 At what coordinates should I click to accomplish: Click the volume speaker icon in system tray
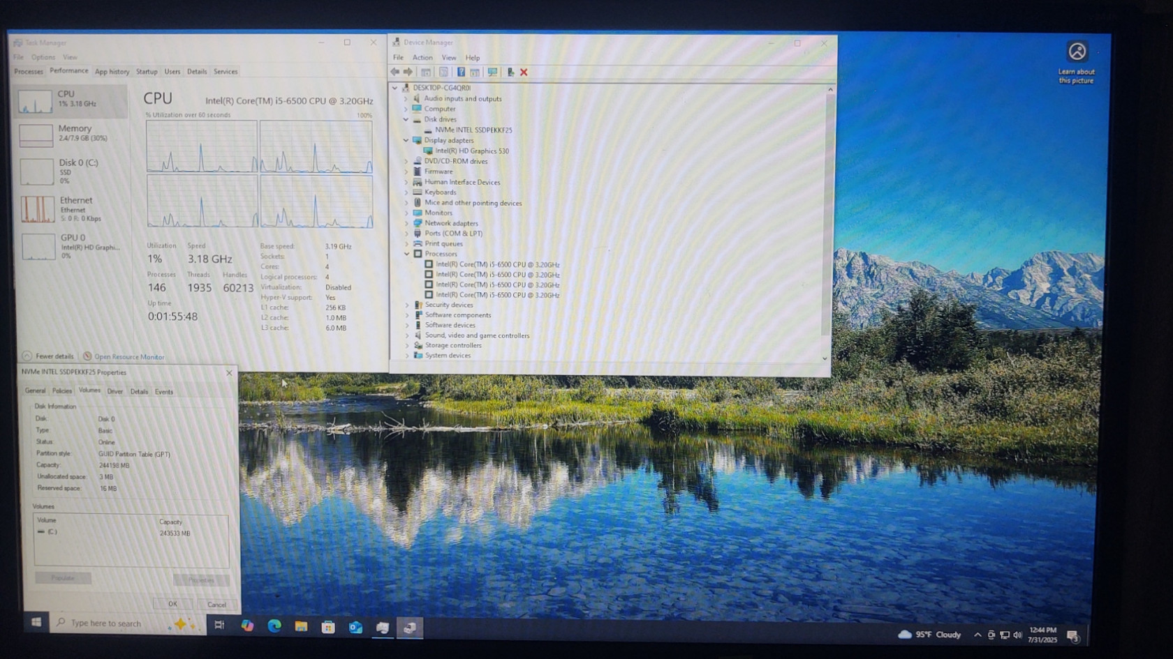click(1017, 635)
